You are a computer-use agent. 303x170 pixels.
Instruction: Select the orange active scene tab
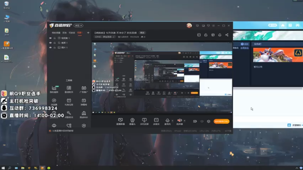point(80,33)
